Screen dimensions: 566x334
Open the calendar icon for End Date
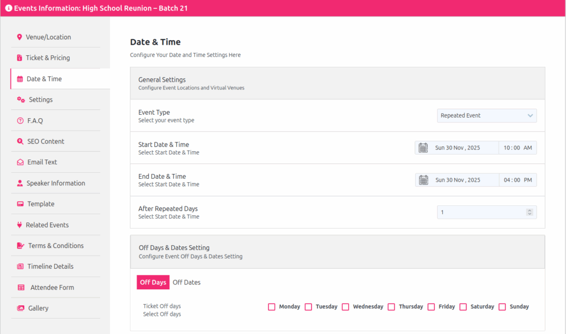pos(423,180)
